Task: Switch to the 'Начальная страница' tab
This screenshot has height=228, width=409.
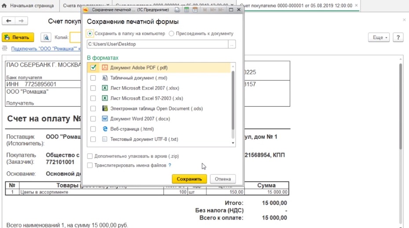Action: tap(29, 6)
